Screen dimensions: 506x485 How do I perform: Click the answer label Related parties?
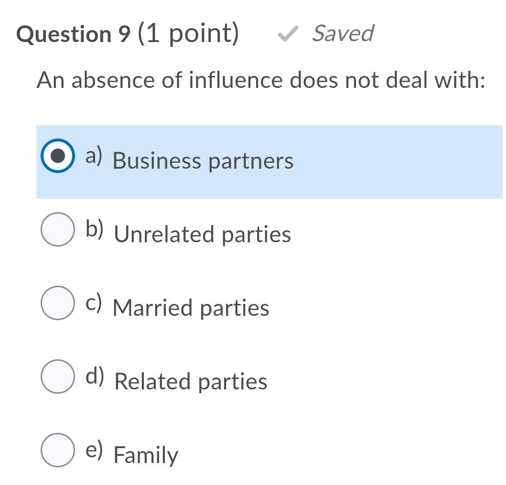click(191, 382)
